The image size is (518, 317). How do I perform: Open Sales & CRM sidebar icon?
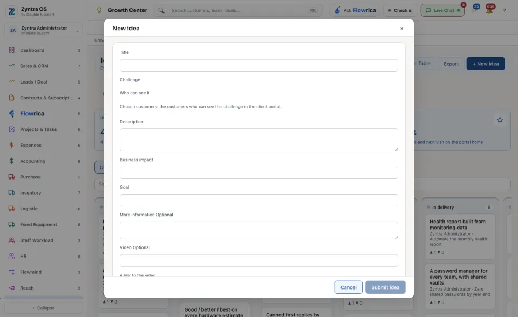coord(11,66)
